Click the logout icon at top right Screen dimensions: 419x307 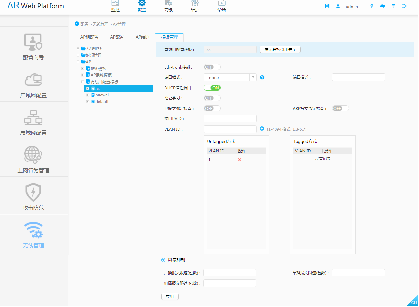[x=404, y=6]
